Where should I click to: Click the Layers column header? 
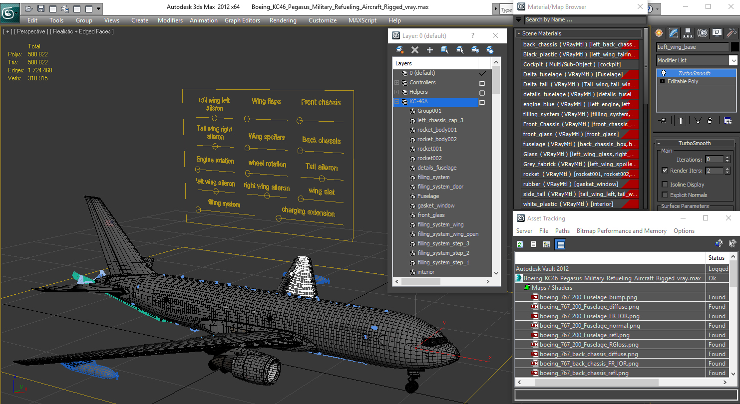click(x=435, y=63)
